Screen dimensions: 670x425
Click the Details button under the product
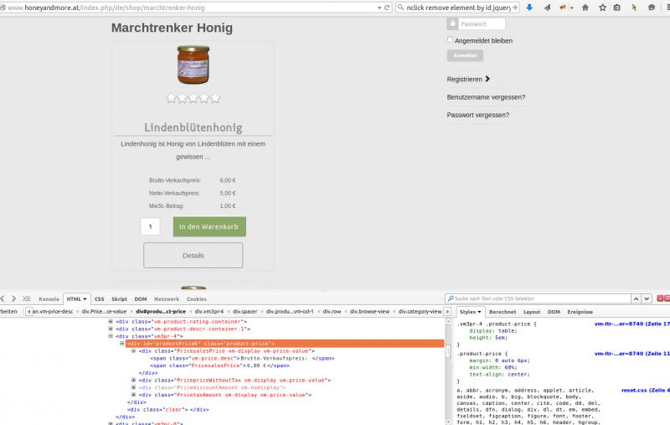tap(193, 255)
